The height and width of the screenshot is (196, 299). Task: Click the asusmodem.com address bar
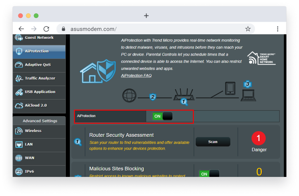coord(156,29)
